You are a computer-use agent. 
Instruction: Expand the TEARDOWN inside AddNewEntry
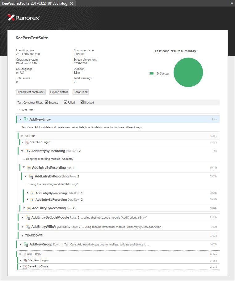[x=22, y=236]
